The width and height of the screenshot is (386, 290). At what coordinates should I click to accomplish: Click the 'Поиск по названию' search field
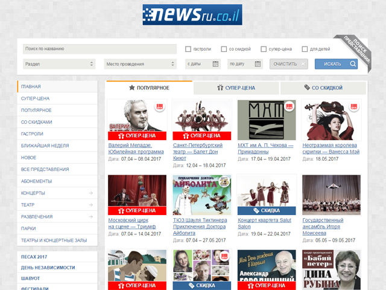tap(100, 49)
